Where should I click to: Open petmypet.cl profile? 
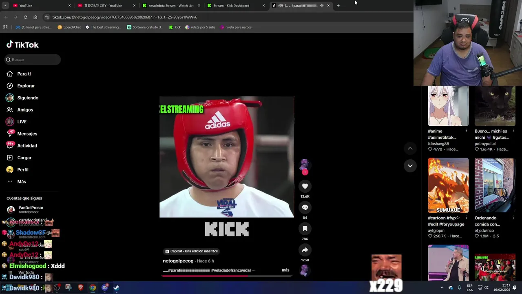point(485,144)
